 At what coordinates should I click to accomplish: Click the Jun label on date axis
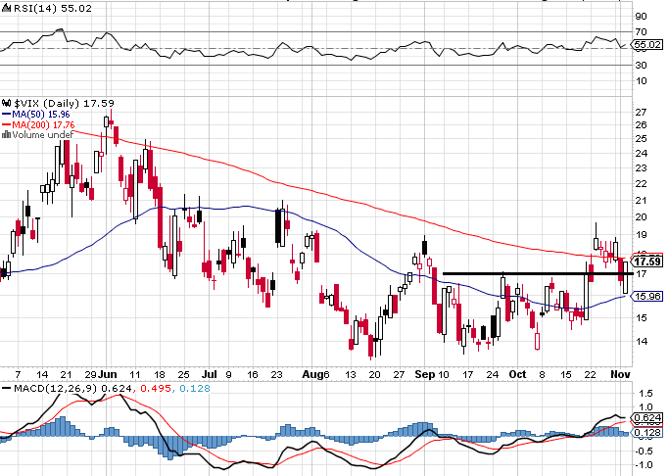pos(108,374)
